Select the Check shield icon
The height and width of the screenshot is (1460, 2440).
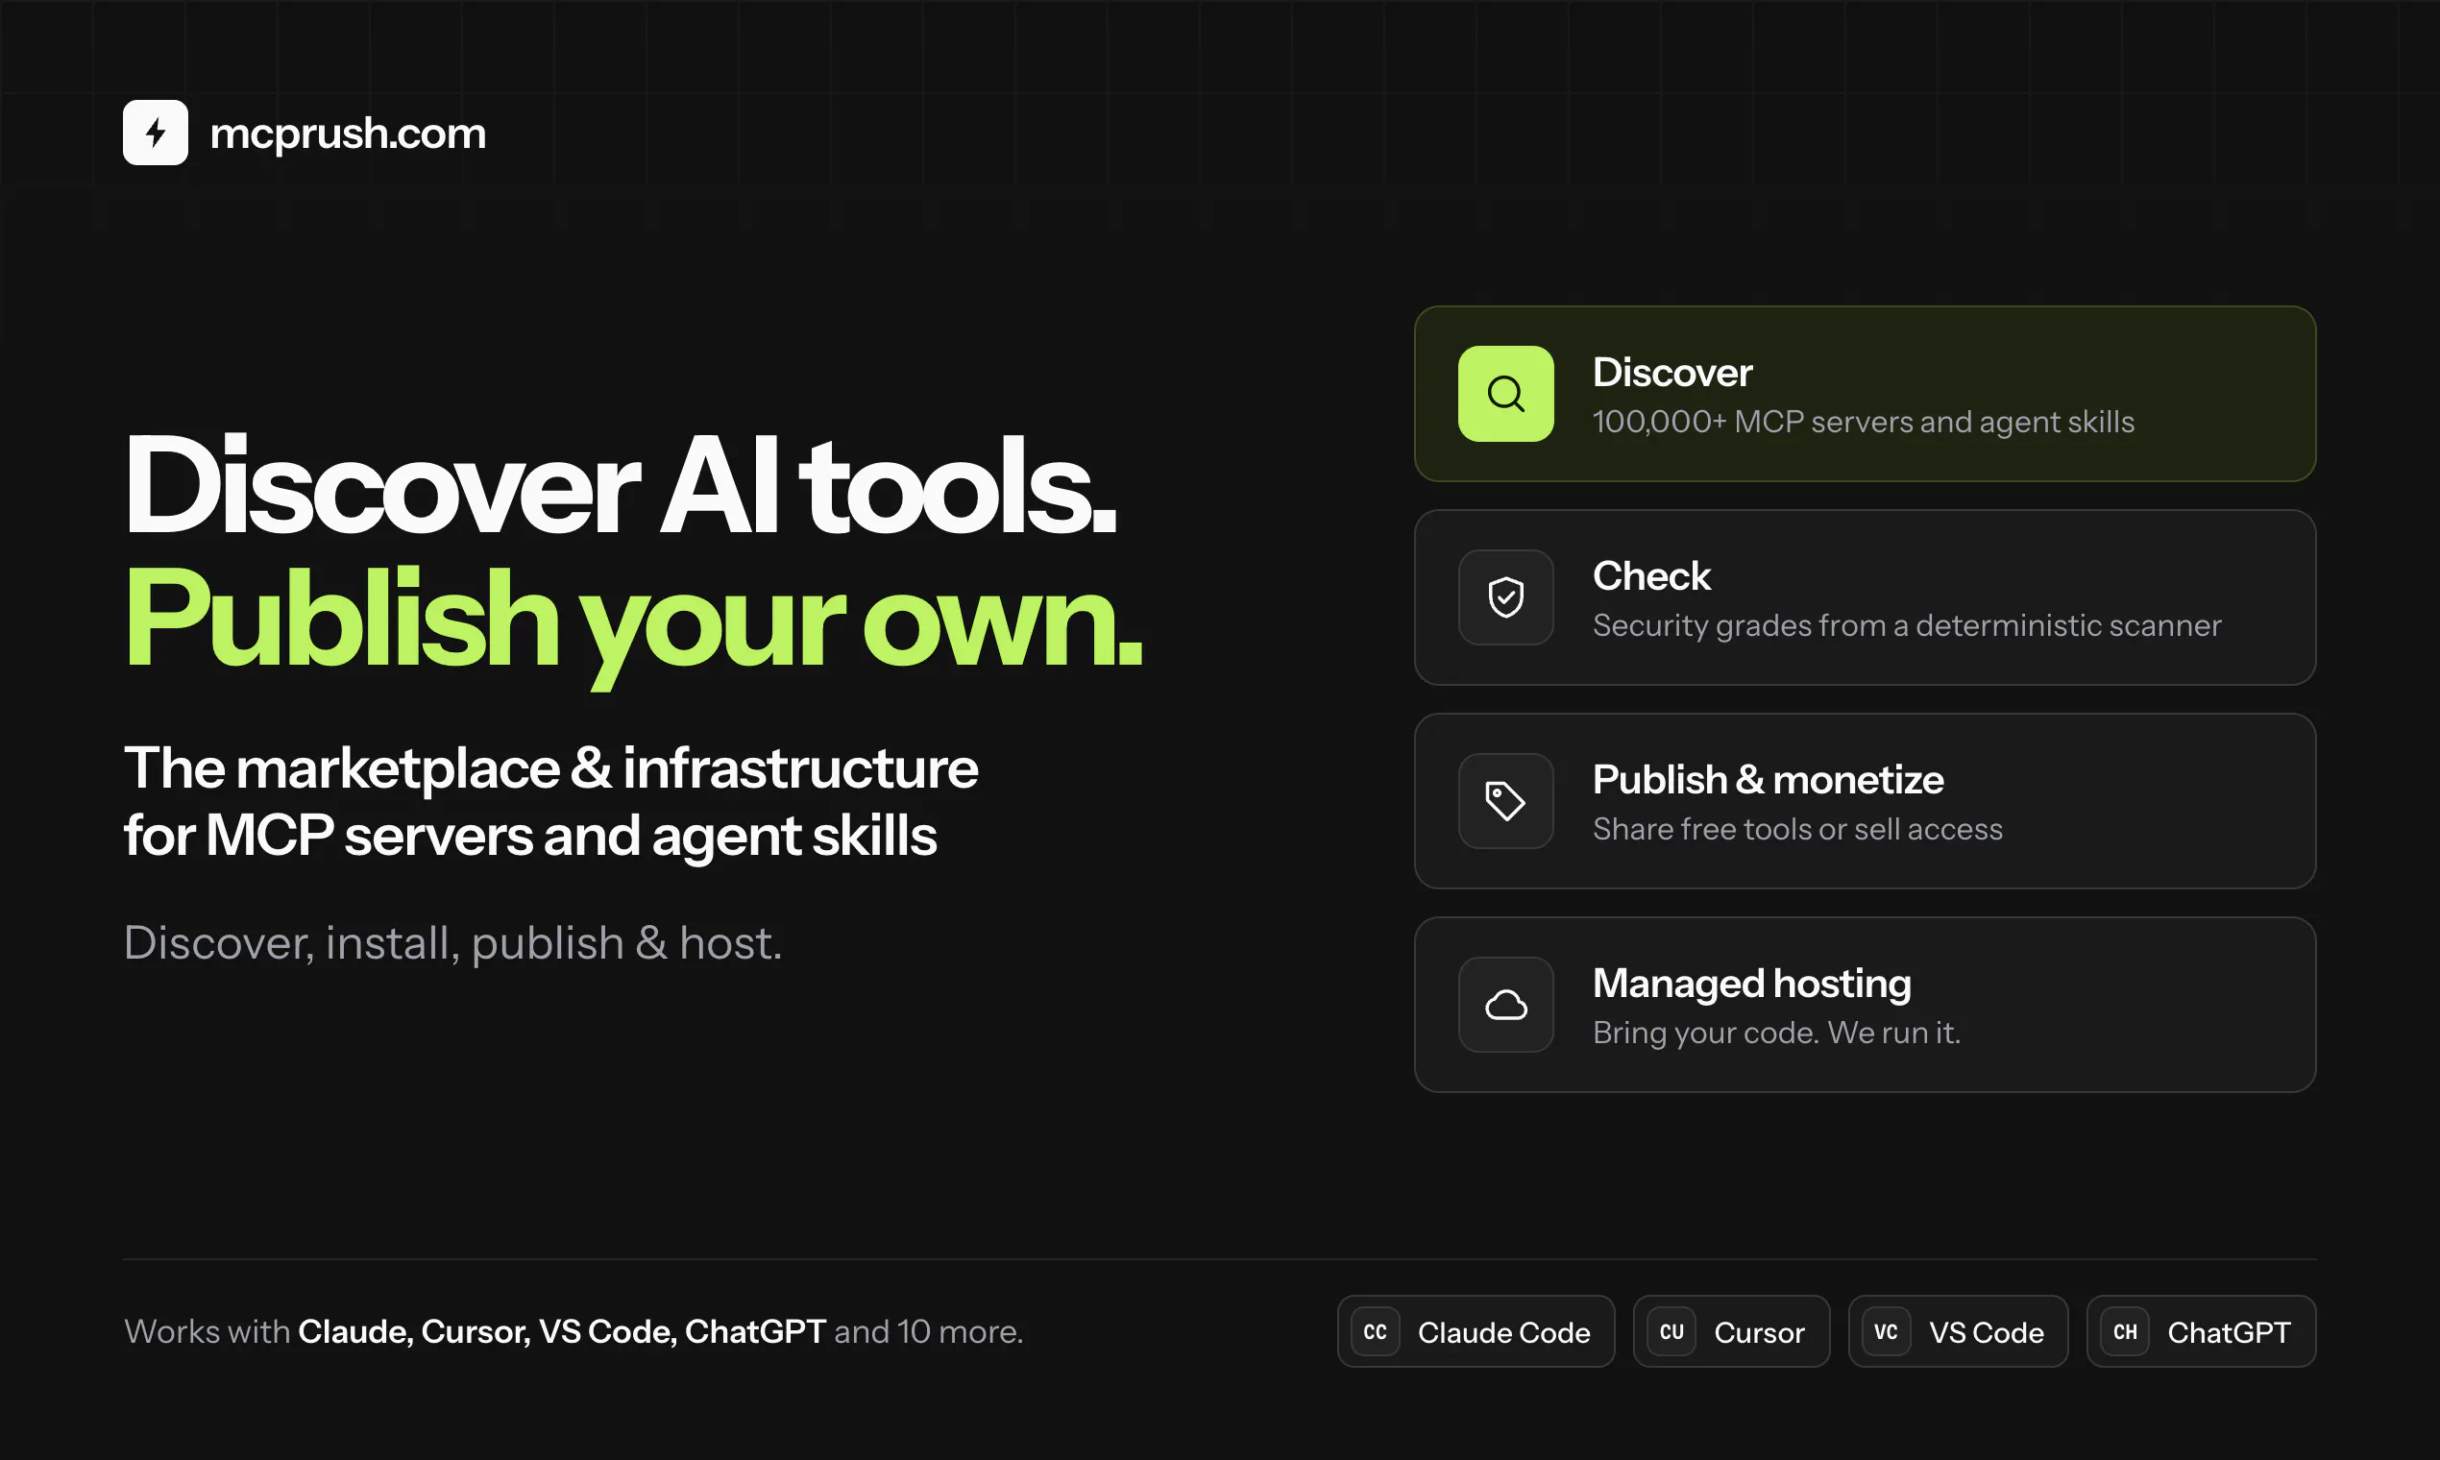1505,597
